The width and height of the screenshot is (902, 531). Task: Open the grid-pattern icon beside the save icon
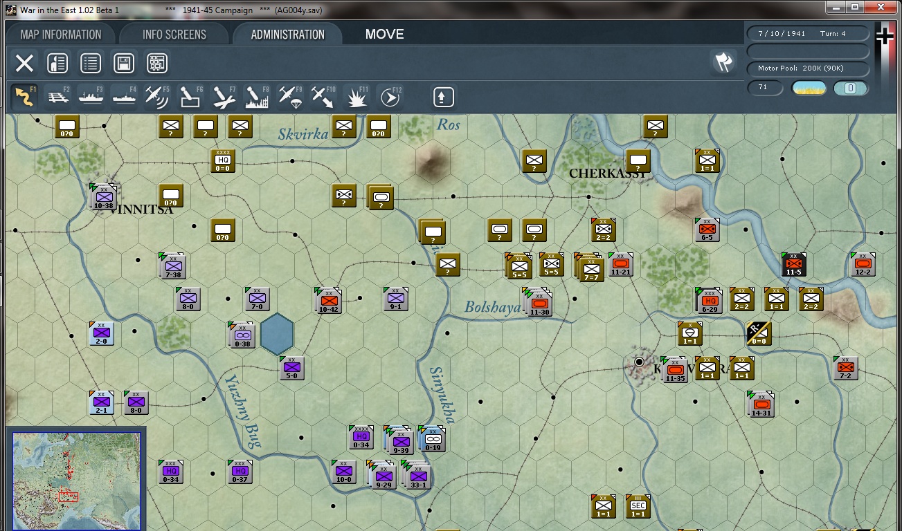(157, 64)
